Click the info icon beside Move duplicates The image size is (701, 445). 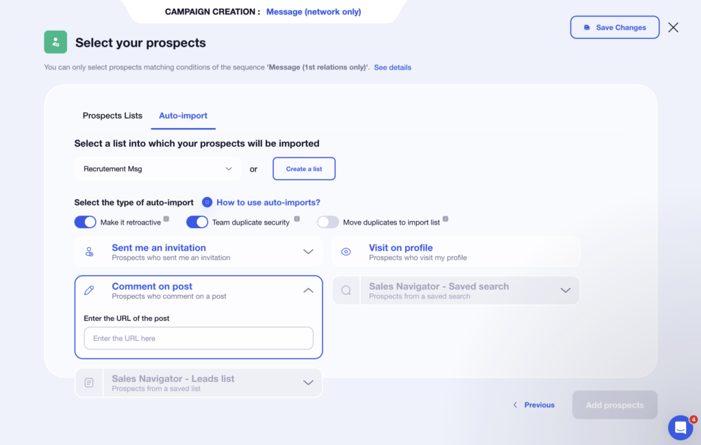[x=446, y=220]
